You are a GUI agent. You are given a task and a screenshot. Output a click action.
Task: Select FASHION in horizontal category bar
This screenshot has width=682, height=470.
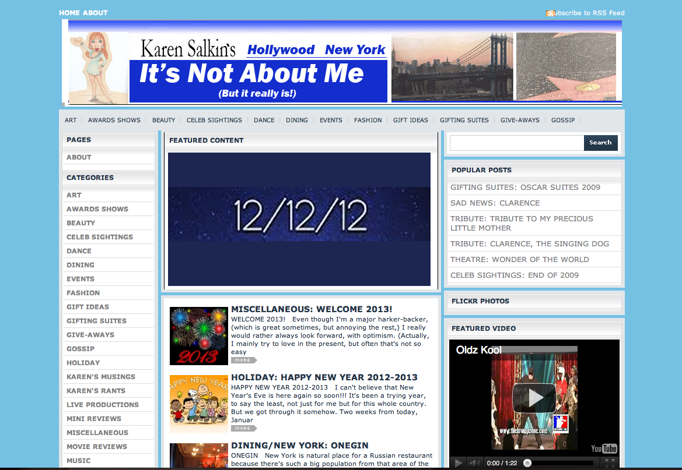click(368, 120)
